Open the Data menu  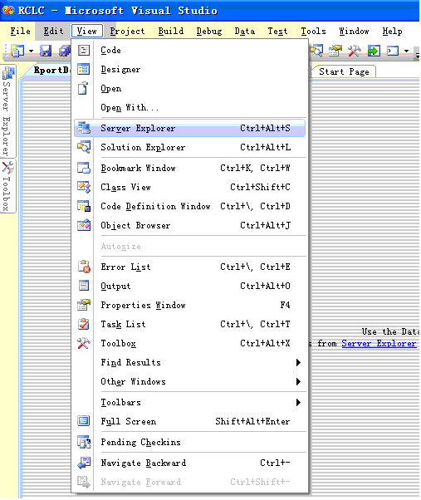click(244, 32)
